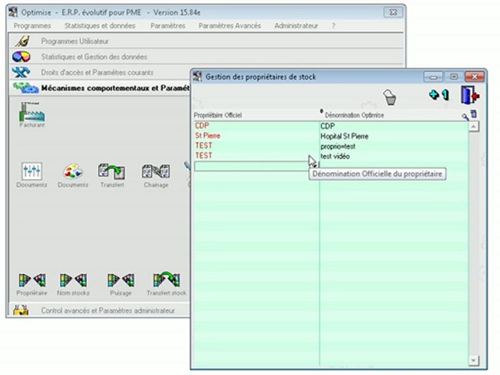Open Documents color palette icon
The image size is (500, 375).
point(73,175)
